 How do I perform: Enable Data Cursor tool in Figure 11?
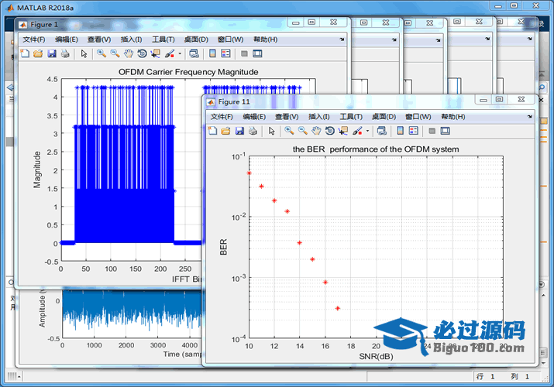point(343,131)
